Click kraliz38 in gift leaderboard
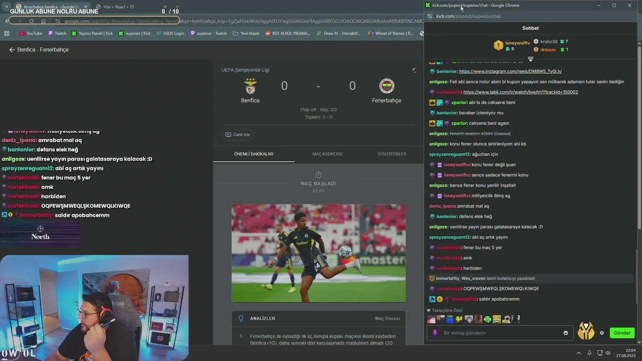The image size is (642, 361). pos(549,42)
